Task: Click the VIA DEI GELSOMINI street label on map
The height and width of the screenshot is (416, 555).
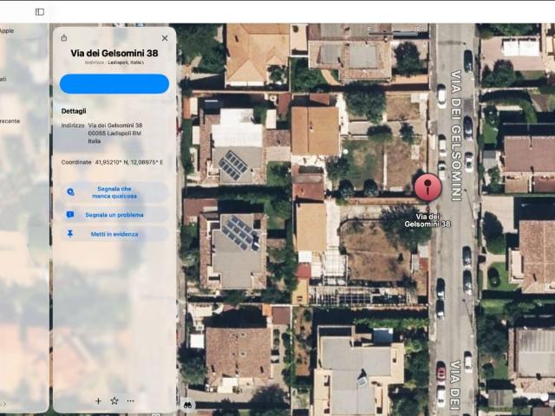Action: (456, 135)
